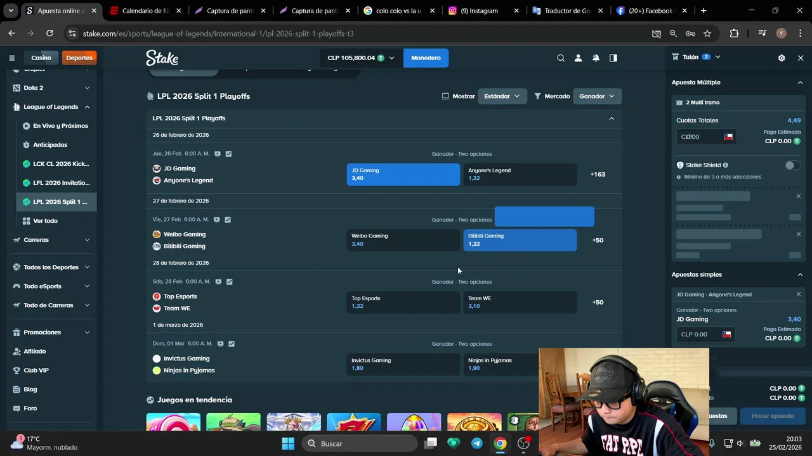Image resolution: width=812 pixels, height=456 pixels.
Task: Reload the page in Chrome
Action: click(49, 34)
